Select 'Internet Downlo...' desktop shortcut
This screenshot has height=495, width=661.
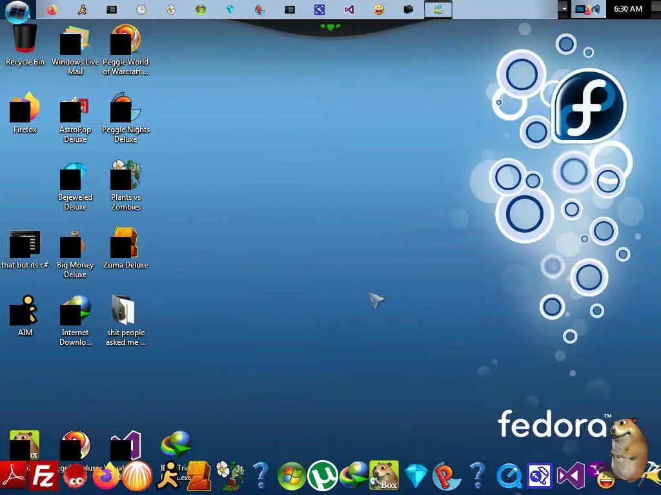(75, 321)
